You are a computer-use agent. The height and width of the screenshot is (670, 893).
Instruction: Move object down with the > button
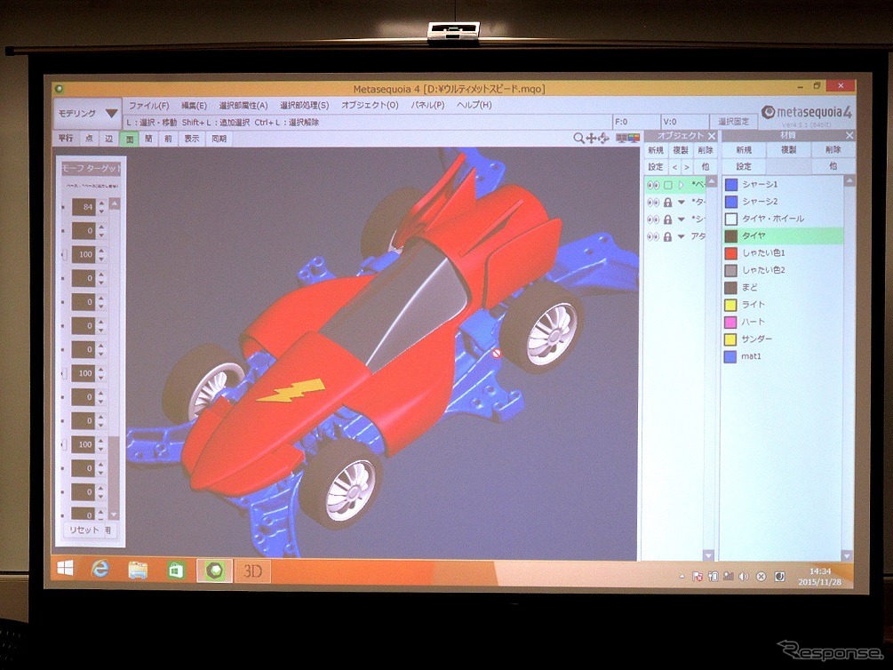(x=686, y=167)
